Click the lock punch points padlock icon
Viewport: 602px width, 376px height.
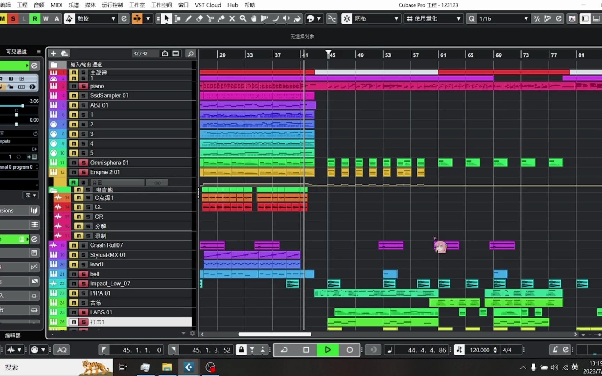point(241,350)
